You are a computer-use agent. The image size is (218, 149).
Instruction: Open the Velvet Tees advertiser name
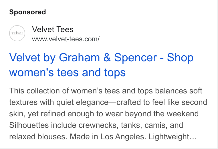(x=53, y=30)
